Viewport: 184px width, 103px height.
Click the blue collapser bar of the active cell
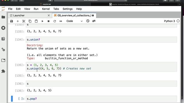[12, 99]
